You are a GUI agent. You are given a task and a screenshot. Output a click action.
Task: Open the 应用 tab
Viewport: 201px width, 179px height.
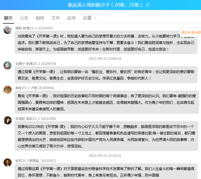click(71, 18)
